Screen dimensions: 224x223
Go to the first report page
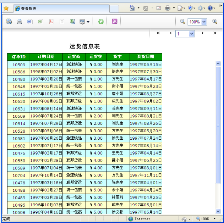point(158,33)
